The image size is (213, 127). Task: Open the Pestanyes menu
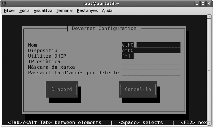coord(87,10)
